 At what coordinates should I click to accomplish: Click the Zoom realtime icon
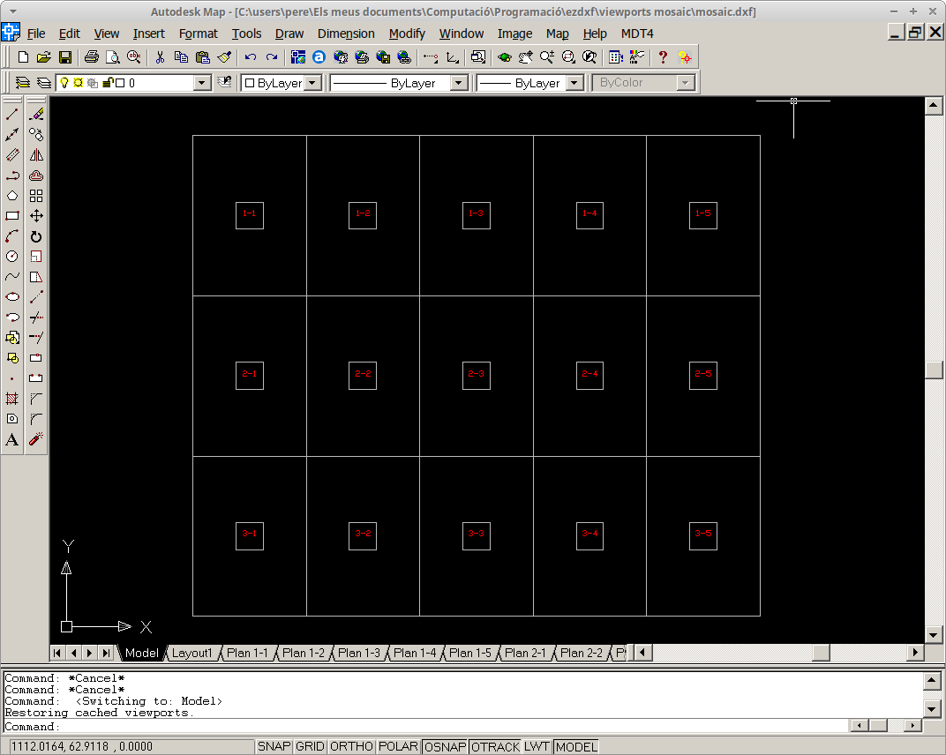[547, 57]
